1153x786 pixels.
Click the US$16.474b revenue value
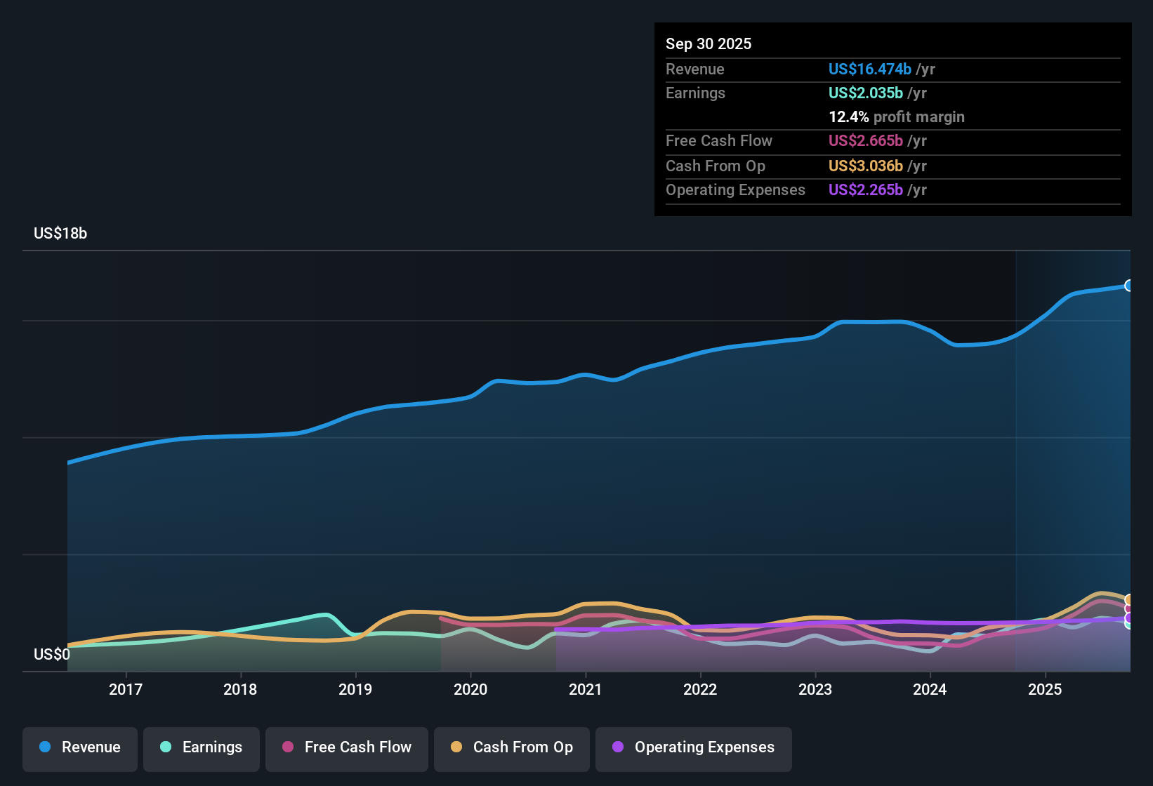pyautogui.click(x=869, y=69)
